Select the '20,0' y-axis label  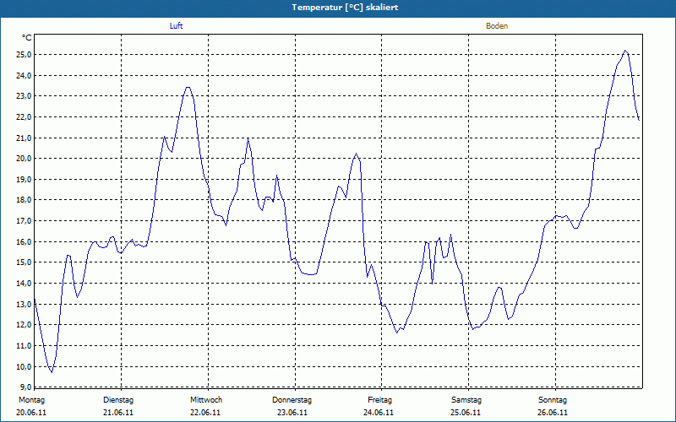click(24, 159)
